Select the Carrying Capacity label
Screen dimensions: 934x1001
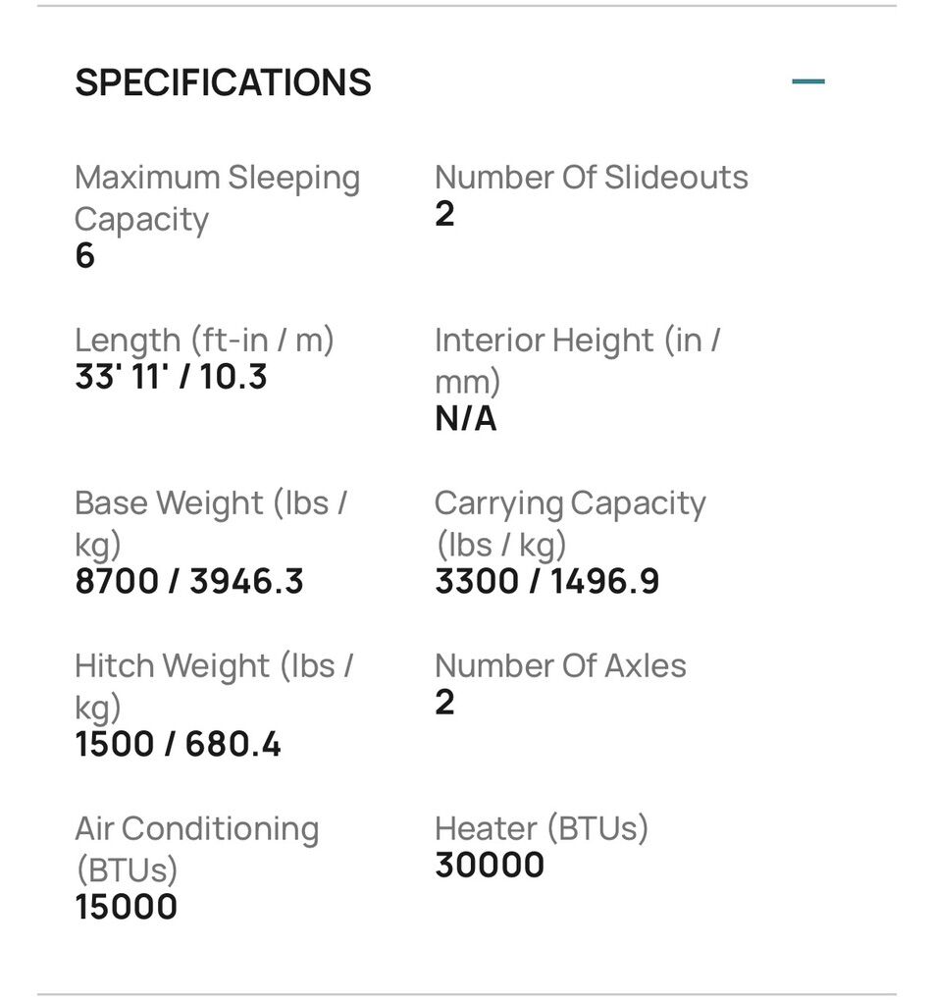(x=569, y=523)
